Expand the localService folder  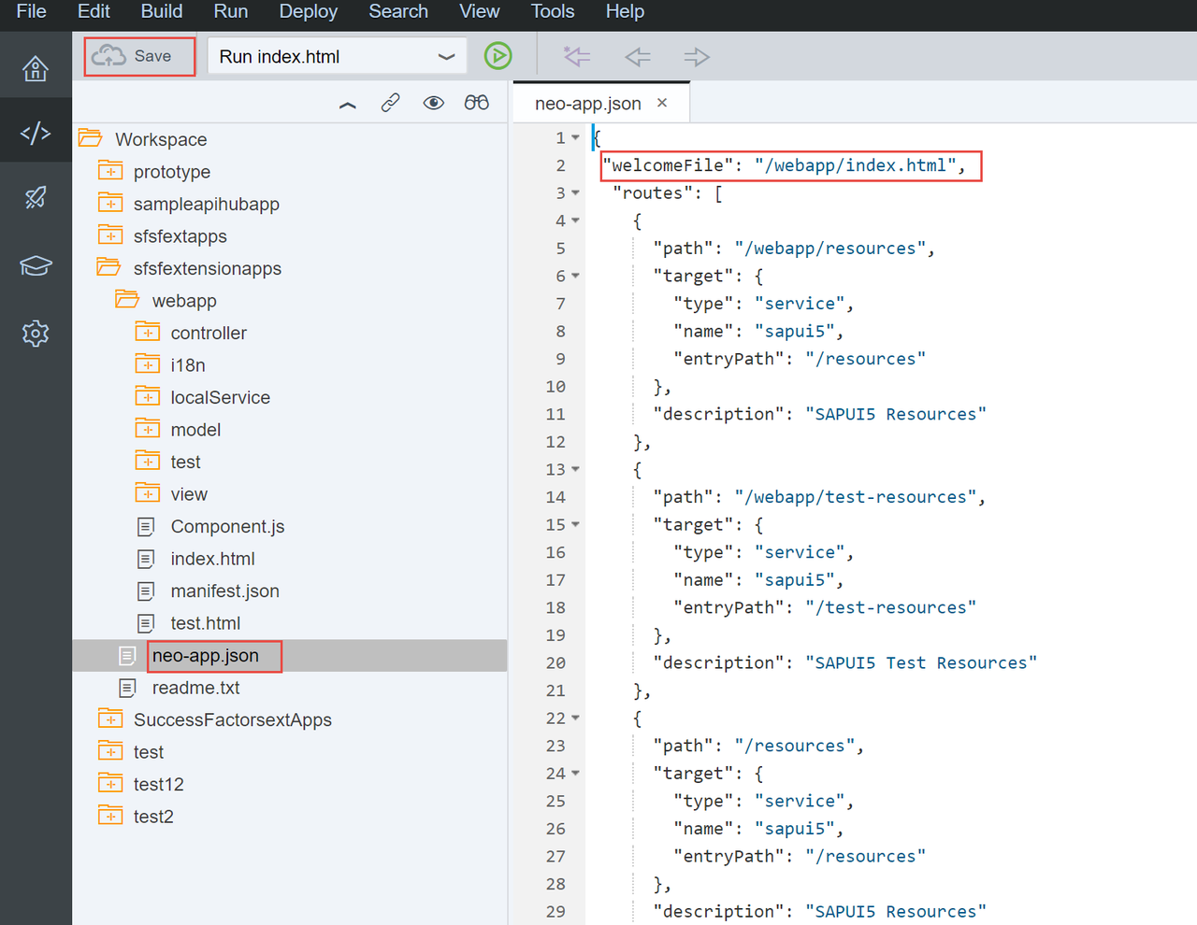click(x=148, y=396)
